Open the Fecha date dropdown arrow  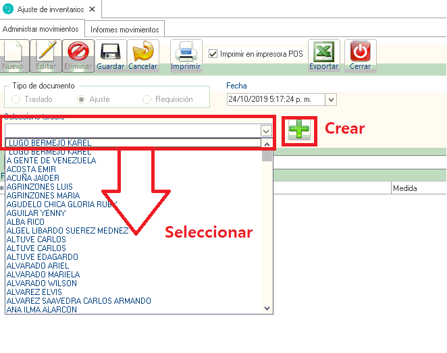click(331, 99)
